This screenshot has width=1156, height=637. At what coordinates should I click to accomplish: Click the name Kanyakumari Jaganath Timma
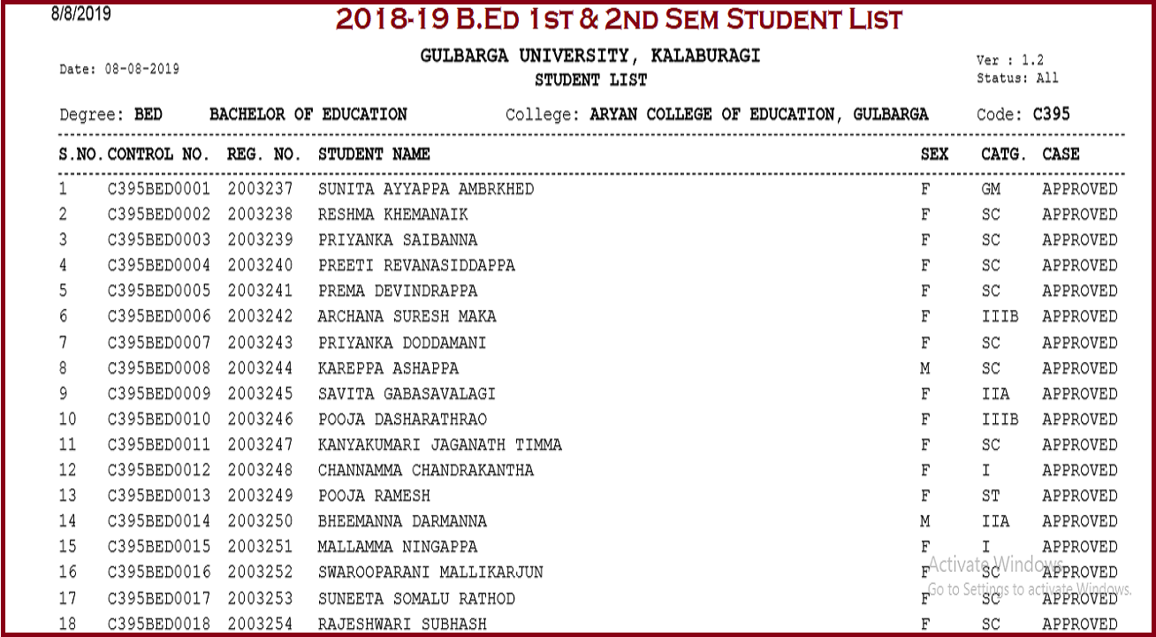[x=440, y=445]
